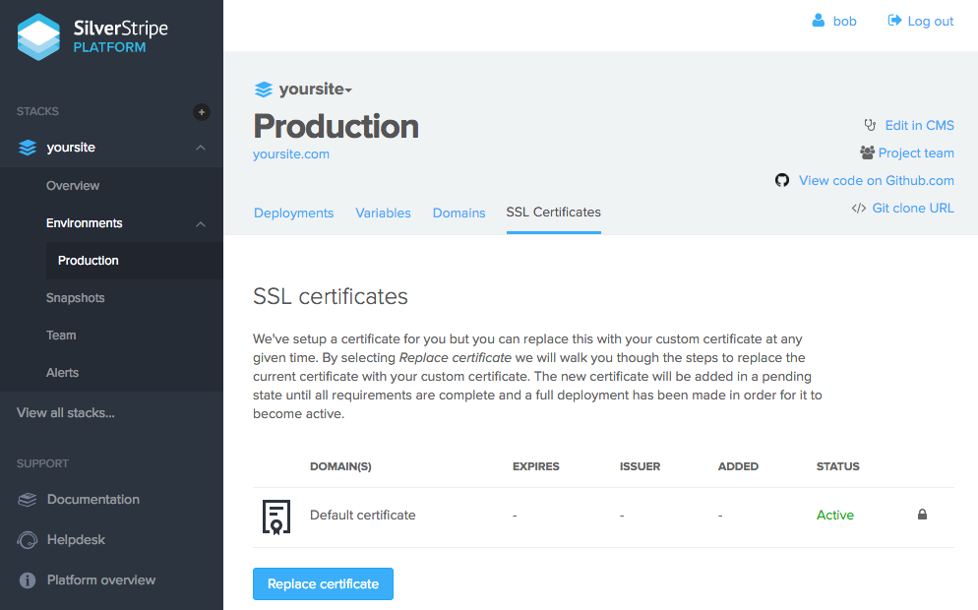Open the Domains tab
The width and height of the screenshot is (978, 610).
(x=458, y=213)
